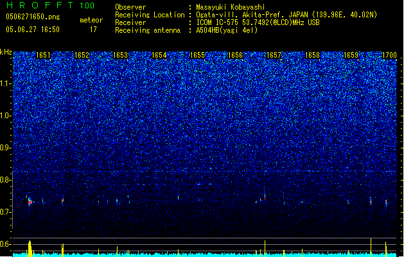The height and width of the screenshot is (257, 404).
Task: Click the 1657 time marker
Action: coord(274,55)
